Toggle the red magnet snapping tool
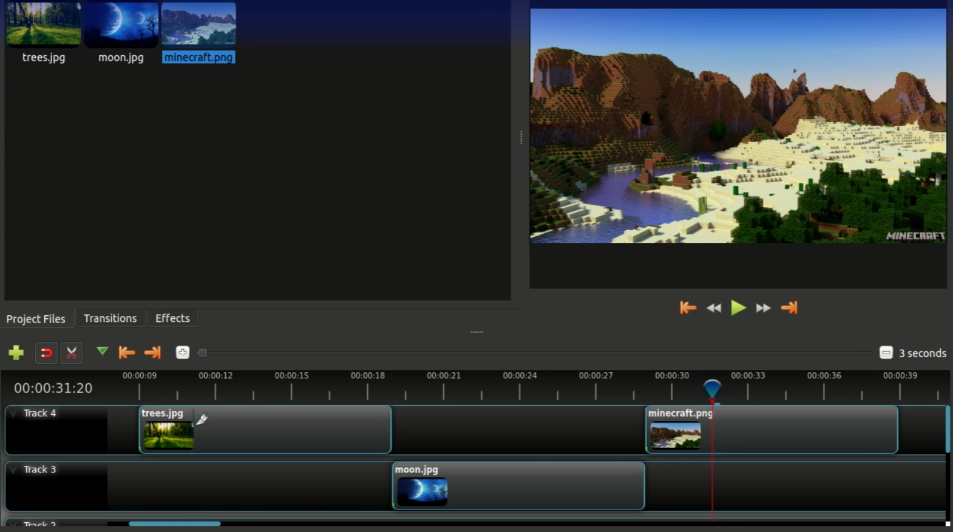 pos(46,353)
